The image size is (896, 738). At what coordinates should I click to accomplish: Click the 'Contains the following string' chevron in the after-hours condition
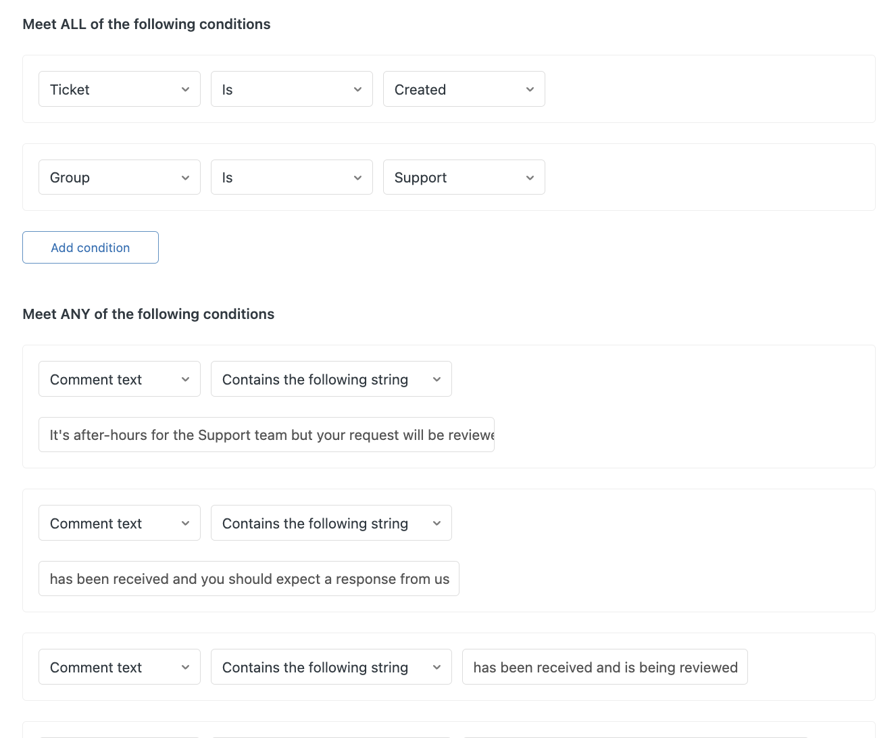[437, 379]
